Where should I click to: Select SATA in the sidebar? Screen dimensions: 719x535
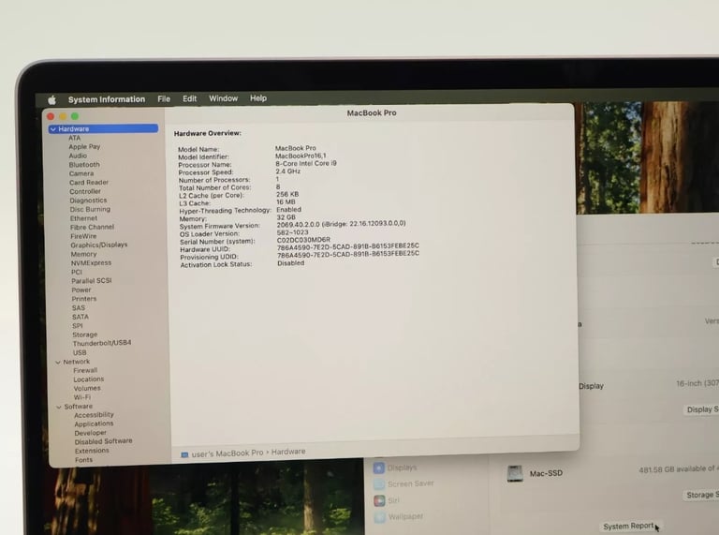tap(81, 317)
